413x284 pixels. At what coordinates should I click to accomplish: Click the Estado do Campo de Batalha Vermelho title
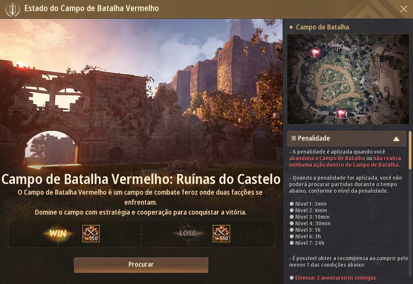click(x=91, y=8)
